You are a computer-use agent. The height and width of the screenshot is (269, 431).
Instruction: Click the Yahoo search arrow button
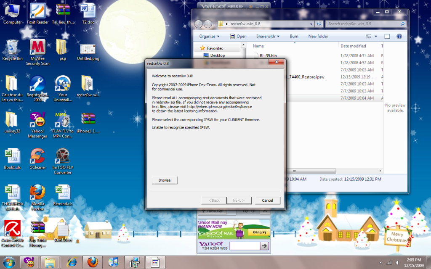coord(264,245)
